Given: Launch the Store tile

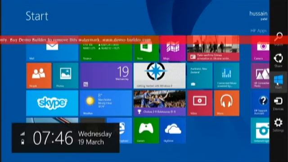Looking at the screenshot, I should (x=146, y=49).
